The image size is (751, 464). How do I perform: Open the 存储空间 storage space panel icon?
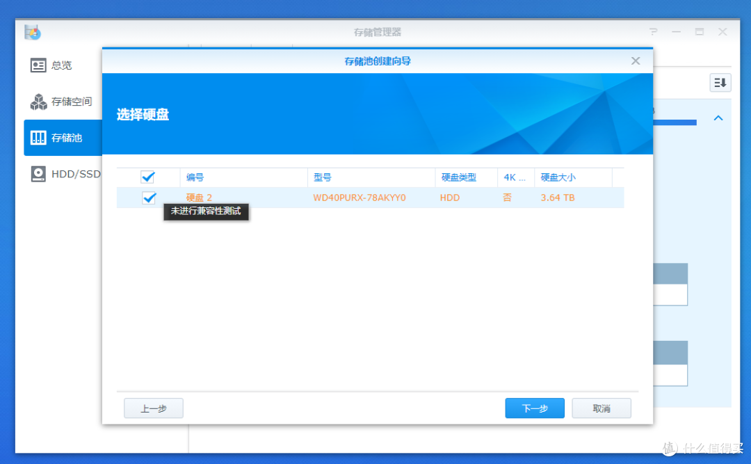(39, 102)
